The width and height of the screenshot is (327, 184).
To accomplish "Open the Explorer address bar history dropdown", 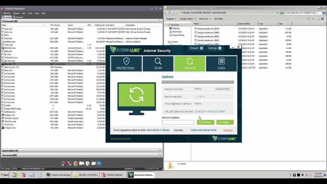I will (x=277, y=13).
